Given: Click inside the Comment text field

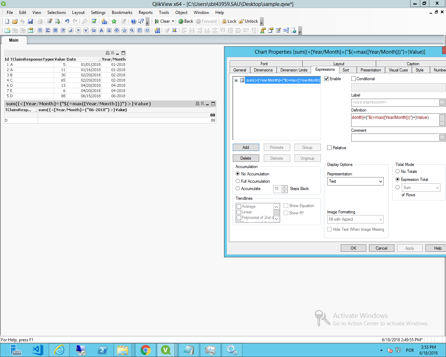Looking at the screenshot, I should coord(394,138).
